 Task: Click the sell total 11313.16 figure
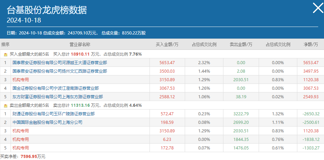pos(80,105)
